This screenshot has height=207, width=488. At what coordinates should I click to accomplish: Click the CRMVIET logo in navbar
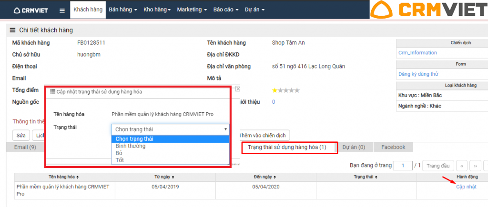(x=31, y=10)
